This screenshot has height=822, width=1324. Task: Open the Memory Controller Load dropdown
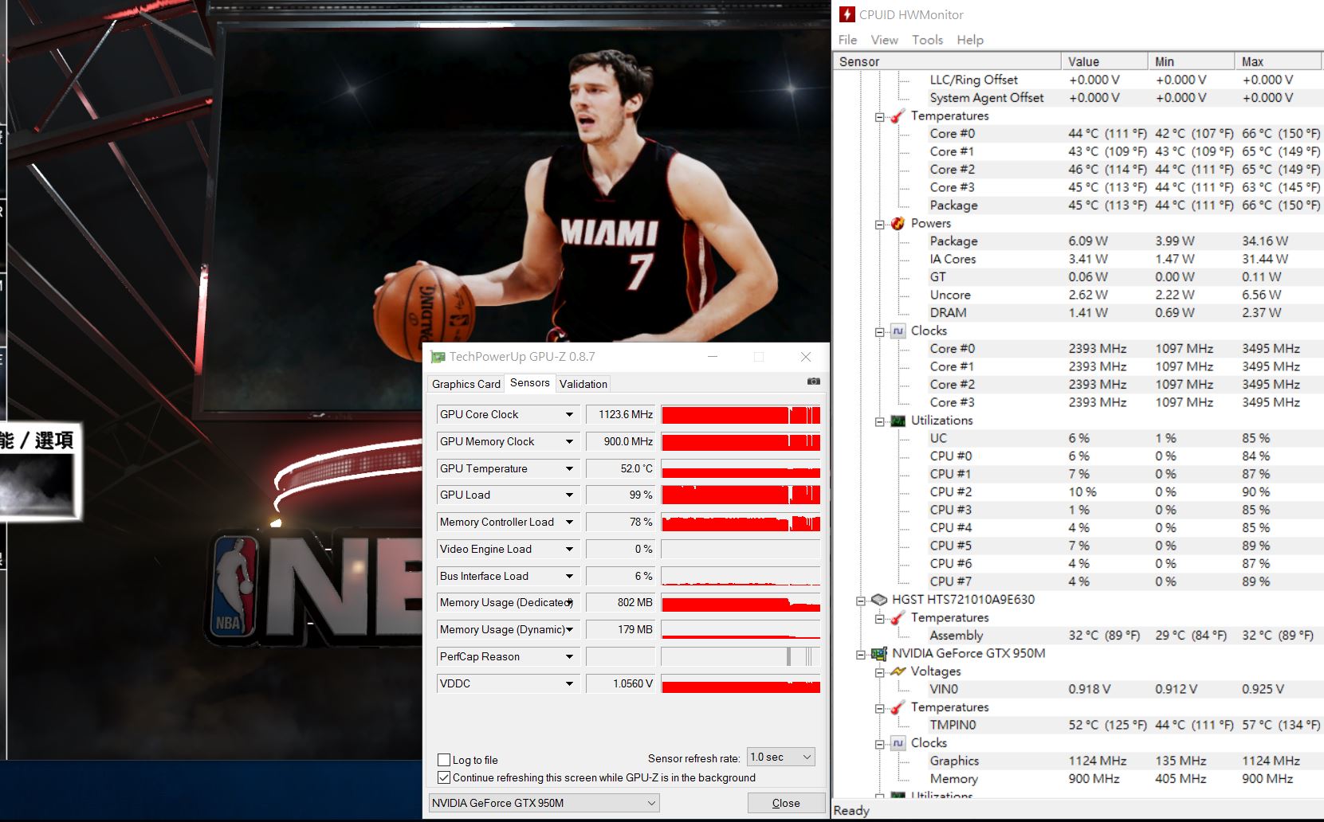(x=569, y=522)
